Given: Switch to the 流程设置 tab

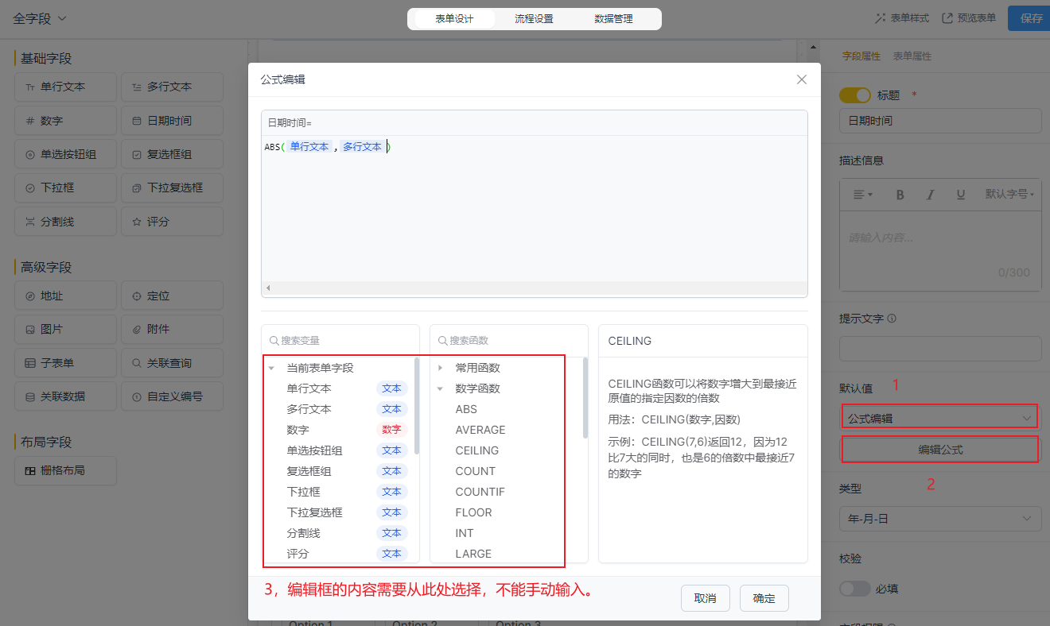Looking at the screenshot, I should [534, 18].
